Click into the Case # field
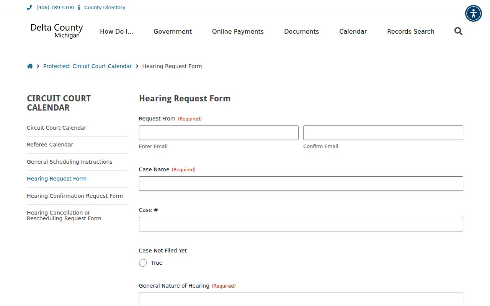The height and width of the screenshot is (306, 490). pyautogui.click(x=301, y=224)
